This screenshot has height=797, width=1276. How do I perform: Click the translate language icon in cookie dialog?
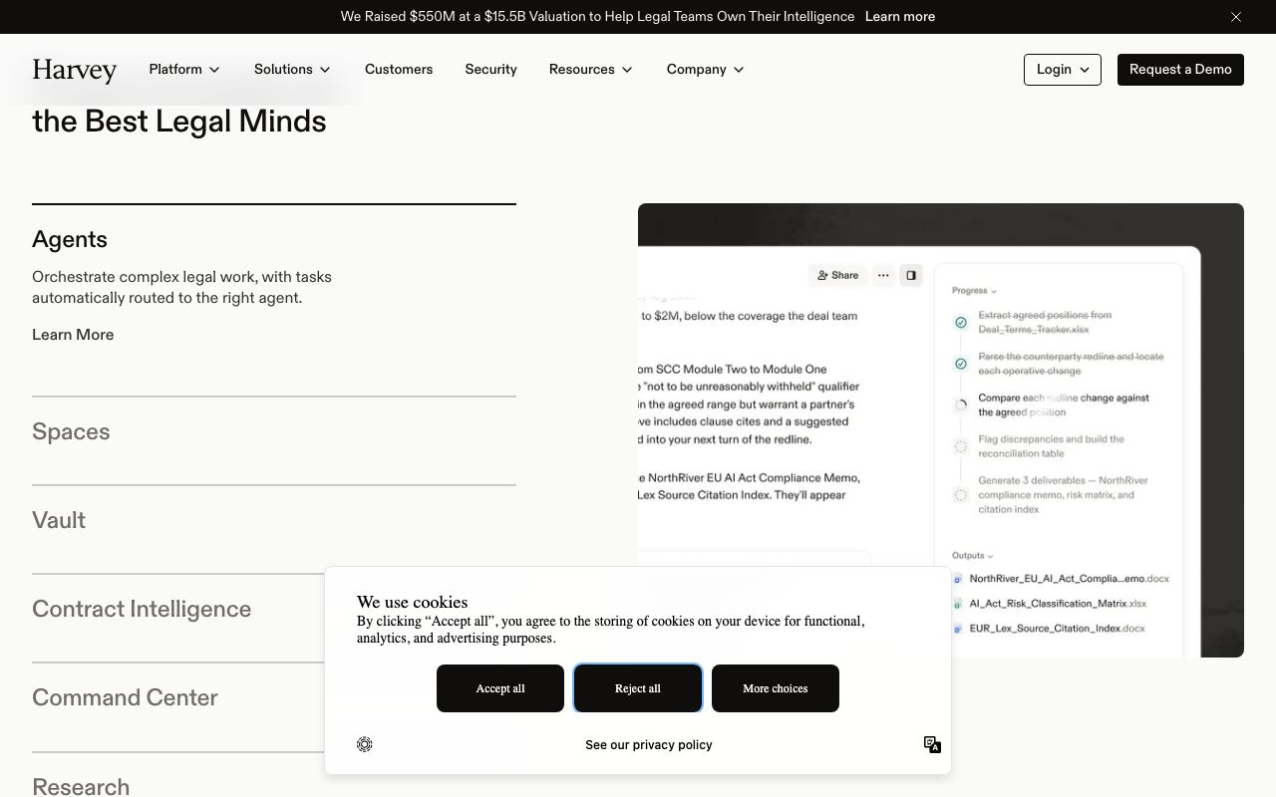coord(932,744)
